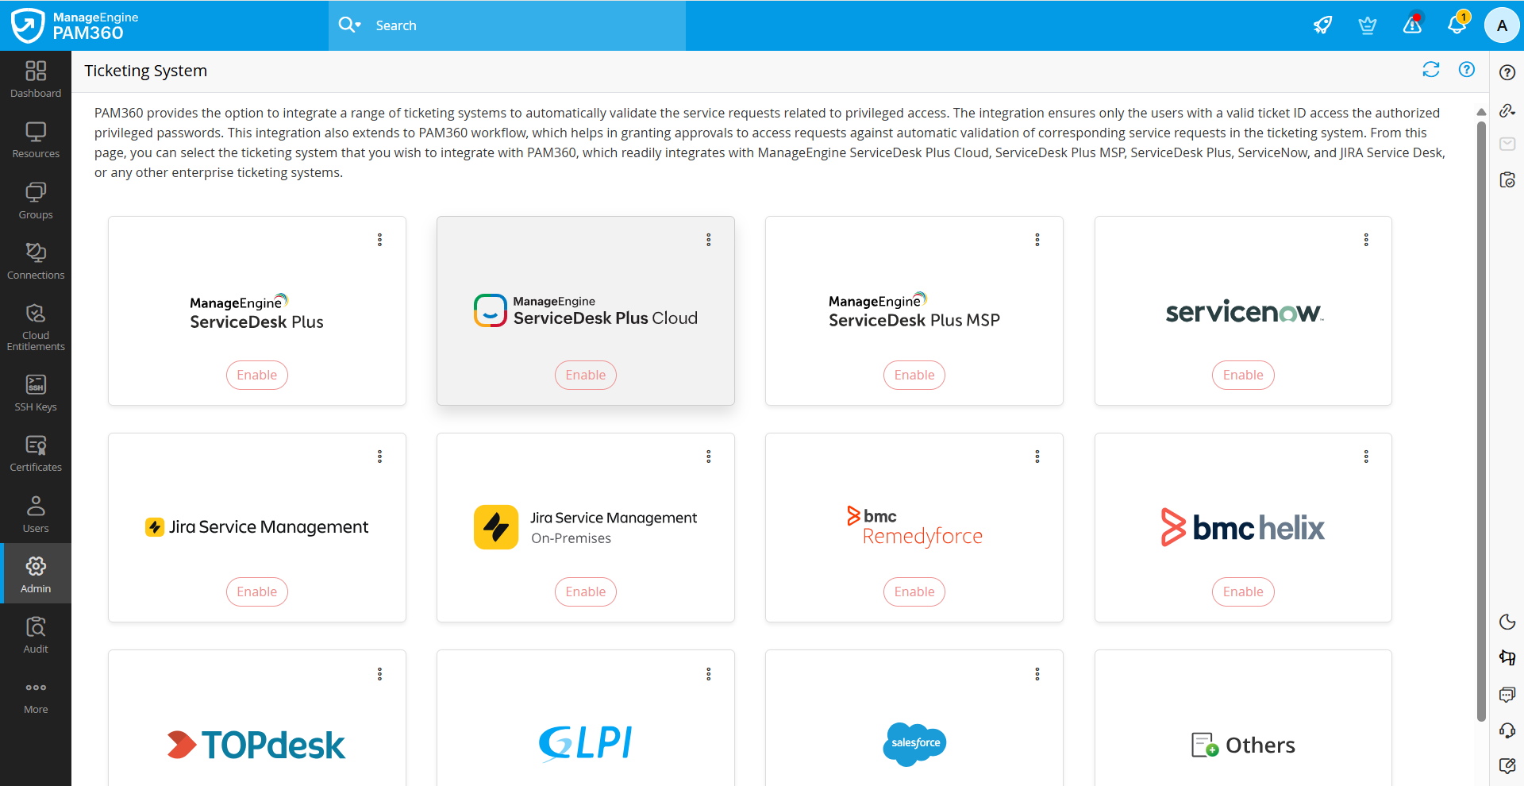Click the key link icon in right rail

(x=1507, y=110)
